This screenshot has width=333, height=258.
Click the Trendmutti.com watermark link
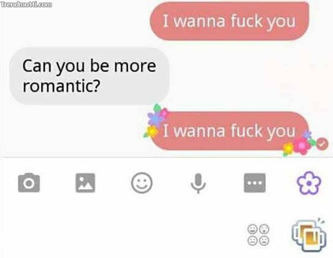[x=27, y=5]
